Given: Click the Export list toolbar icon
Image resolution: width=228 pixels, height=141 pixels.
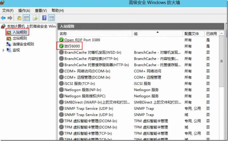Looking at the screenshot, I should tap(35, 18).
